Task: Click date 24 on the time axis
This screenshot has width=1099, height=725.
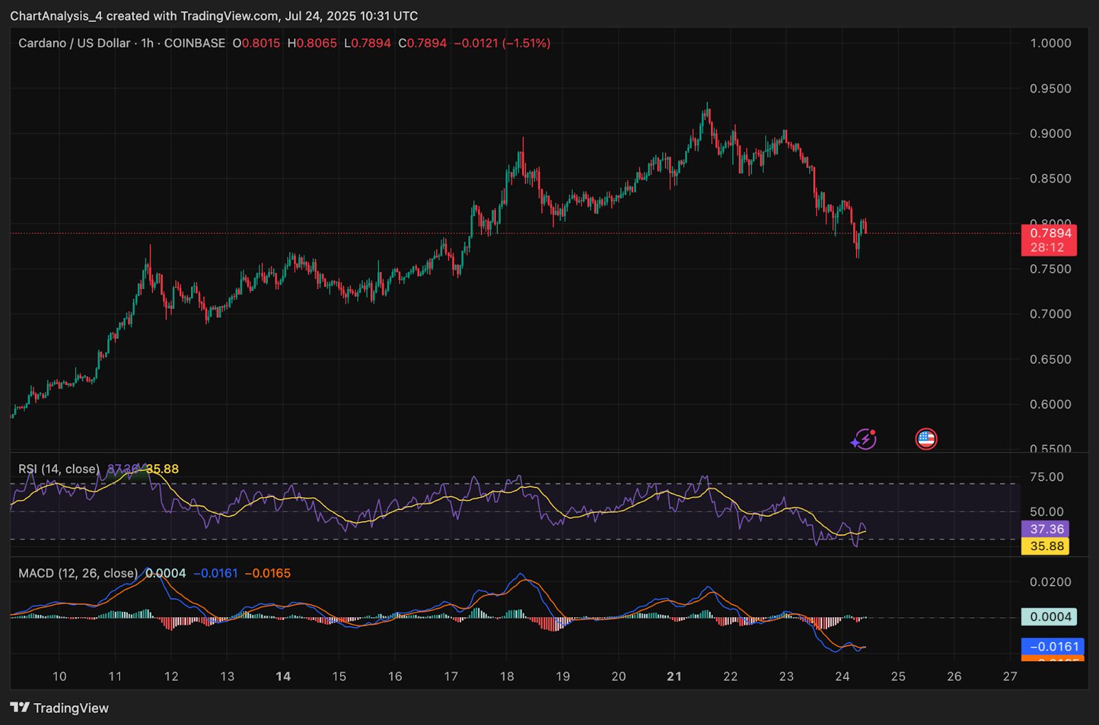Action: click(842, 677)
